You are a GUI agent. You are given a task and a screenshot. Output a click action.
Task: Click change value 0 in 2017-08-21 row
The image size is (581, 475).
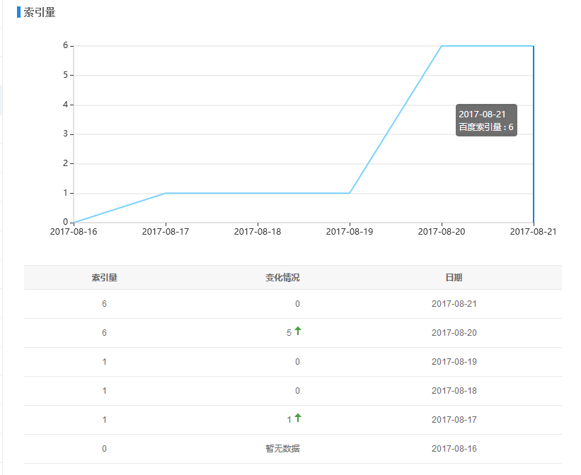click(x=297, y=304)
